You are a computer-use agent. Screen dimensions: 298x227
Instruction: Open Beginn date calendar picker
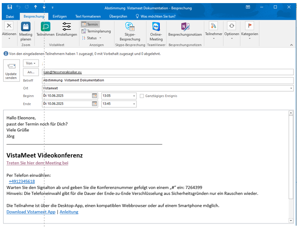coord(94,96)
